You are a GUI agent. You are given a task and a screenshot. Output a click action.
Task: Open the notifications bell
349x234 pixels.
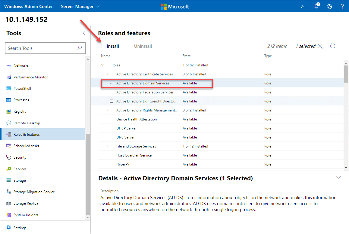pyautogui.click(x=316, y=6)
